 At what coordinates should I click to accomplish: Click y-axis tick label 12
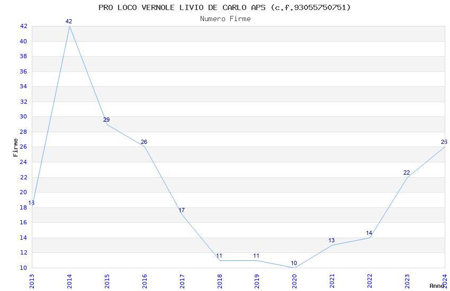23,252
